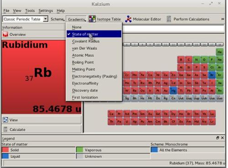228x168 pixels.
Task: Open the View menu
Action: point(17,11)
